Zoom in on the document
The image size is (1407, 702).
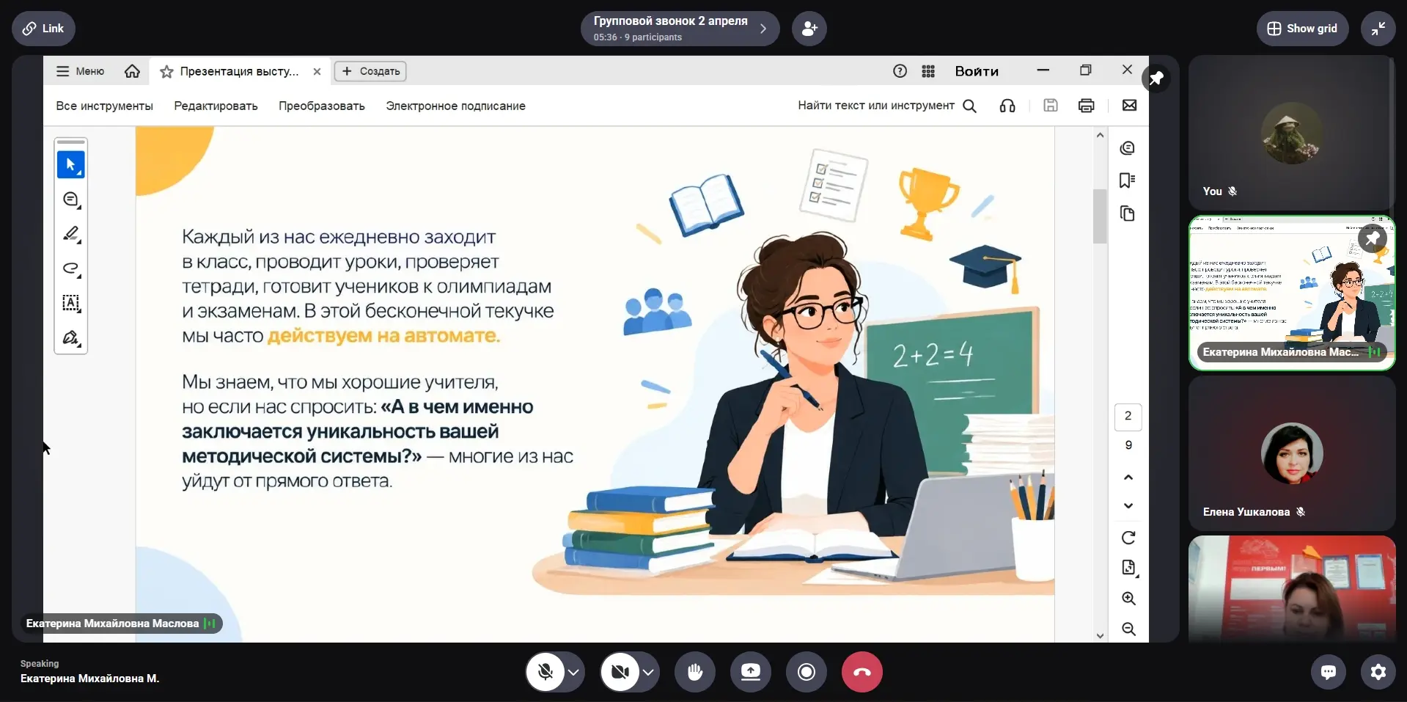1129,599
